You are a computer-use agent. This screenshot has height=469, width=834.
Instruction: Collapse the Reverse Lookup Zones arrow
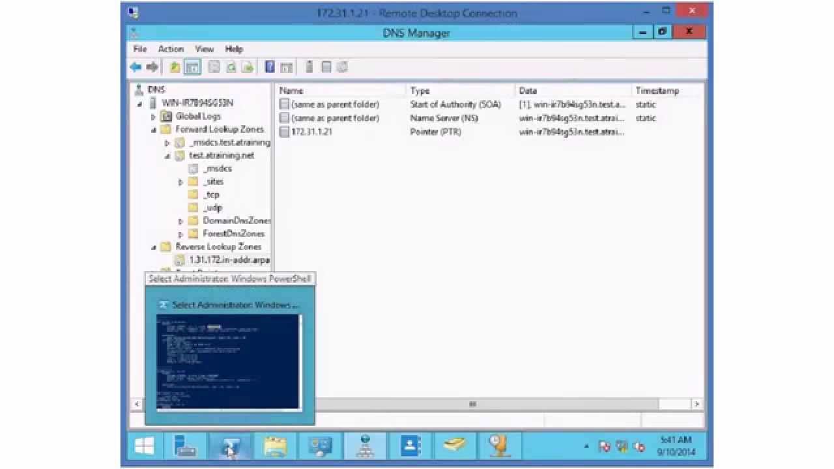pyautogui.click(x=153, y=247)
